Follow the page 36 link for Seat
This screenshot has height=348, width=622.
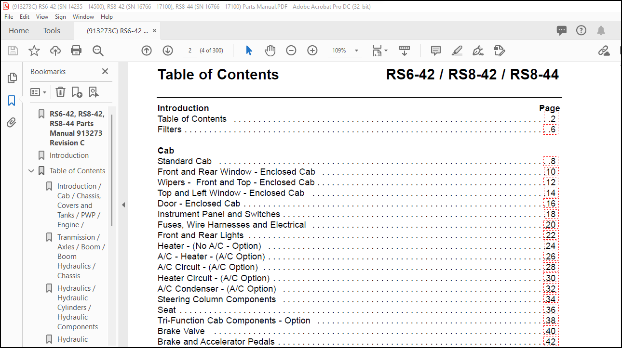551,310
